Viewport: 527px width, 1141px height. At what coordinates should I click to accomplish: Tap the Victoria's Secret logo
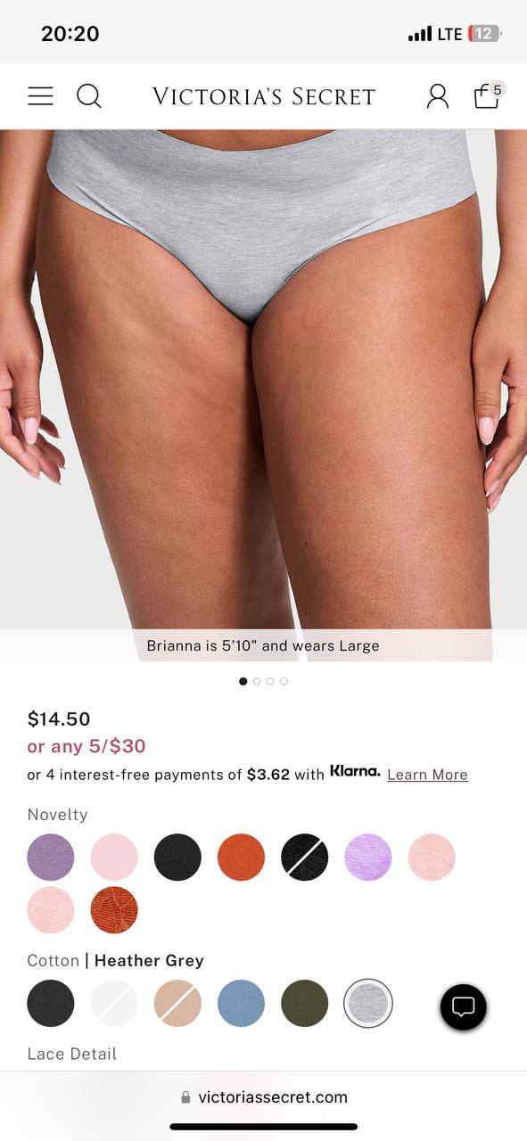point(264,96)
